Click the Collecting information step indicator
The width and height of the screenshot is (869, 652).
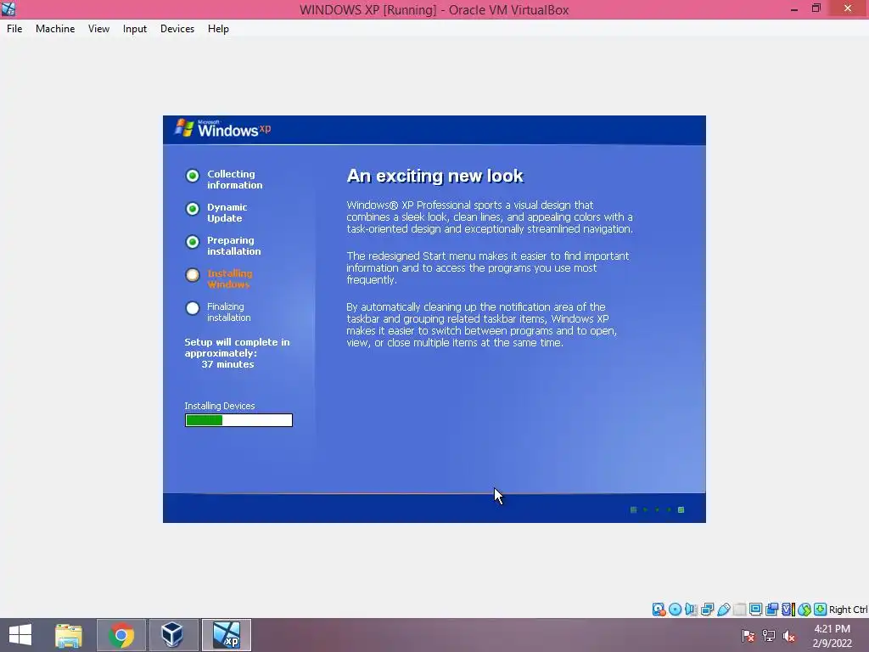[193, 176]
